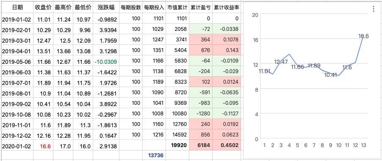The width and height of the screenshot is (382, 161).
Task: Click the chart data label 16.6
Action: [x=363, y=36]
